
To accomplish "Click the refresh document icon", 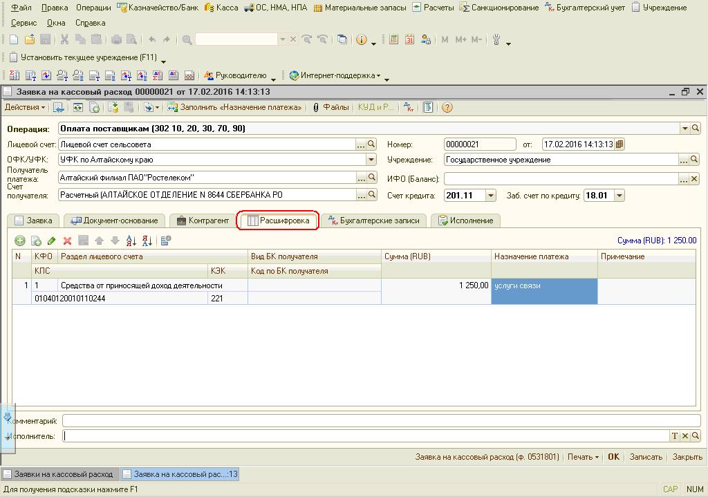I will [x=78, y=107].
